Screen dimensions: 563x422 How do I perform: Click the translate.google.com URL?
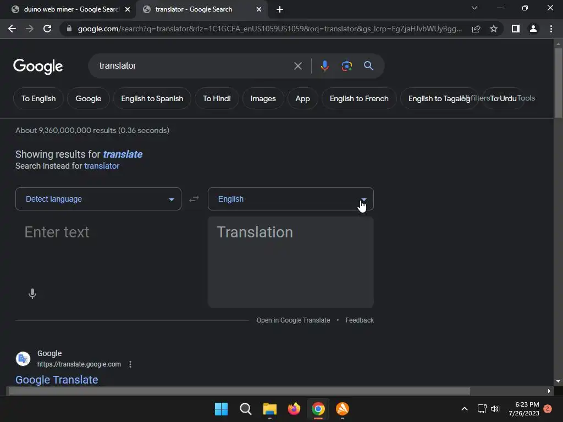click(79, 364)
